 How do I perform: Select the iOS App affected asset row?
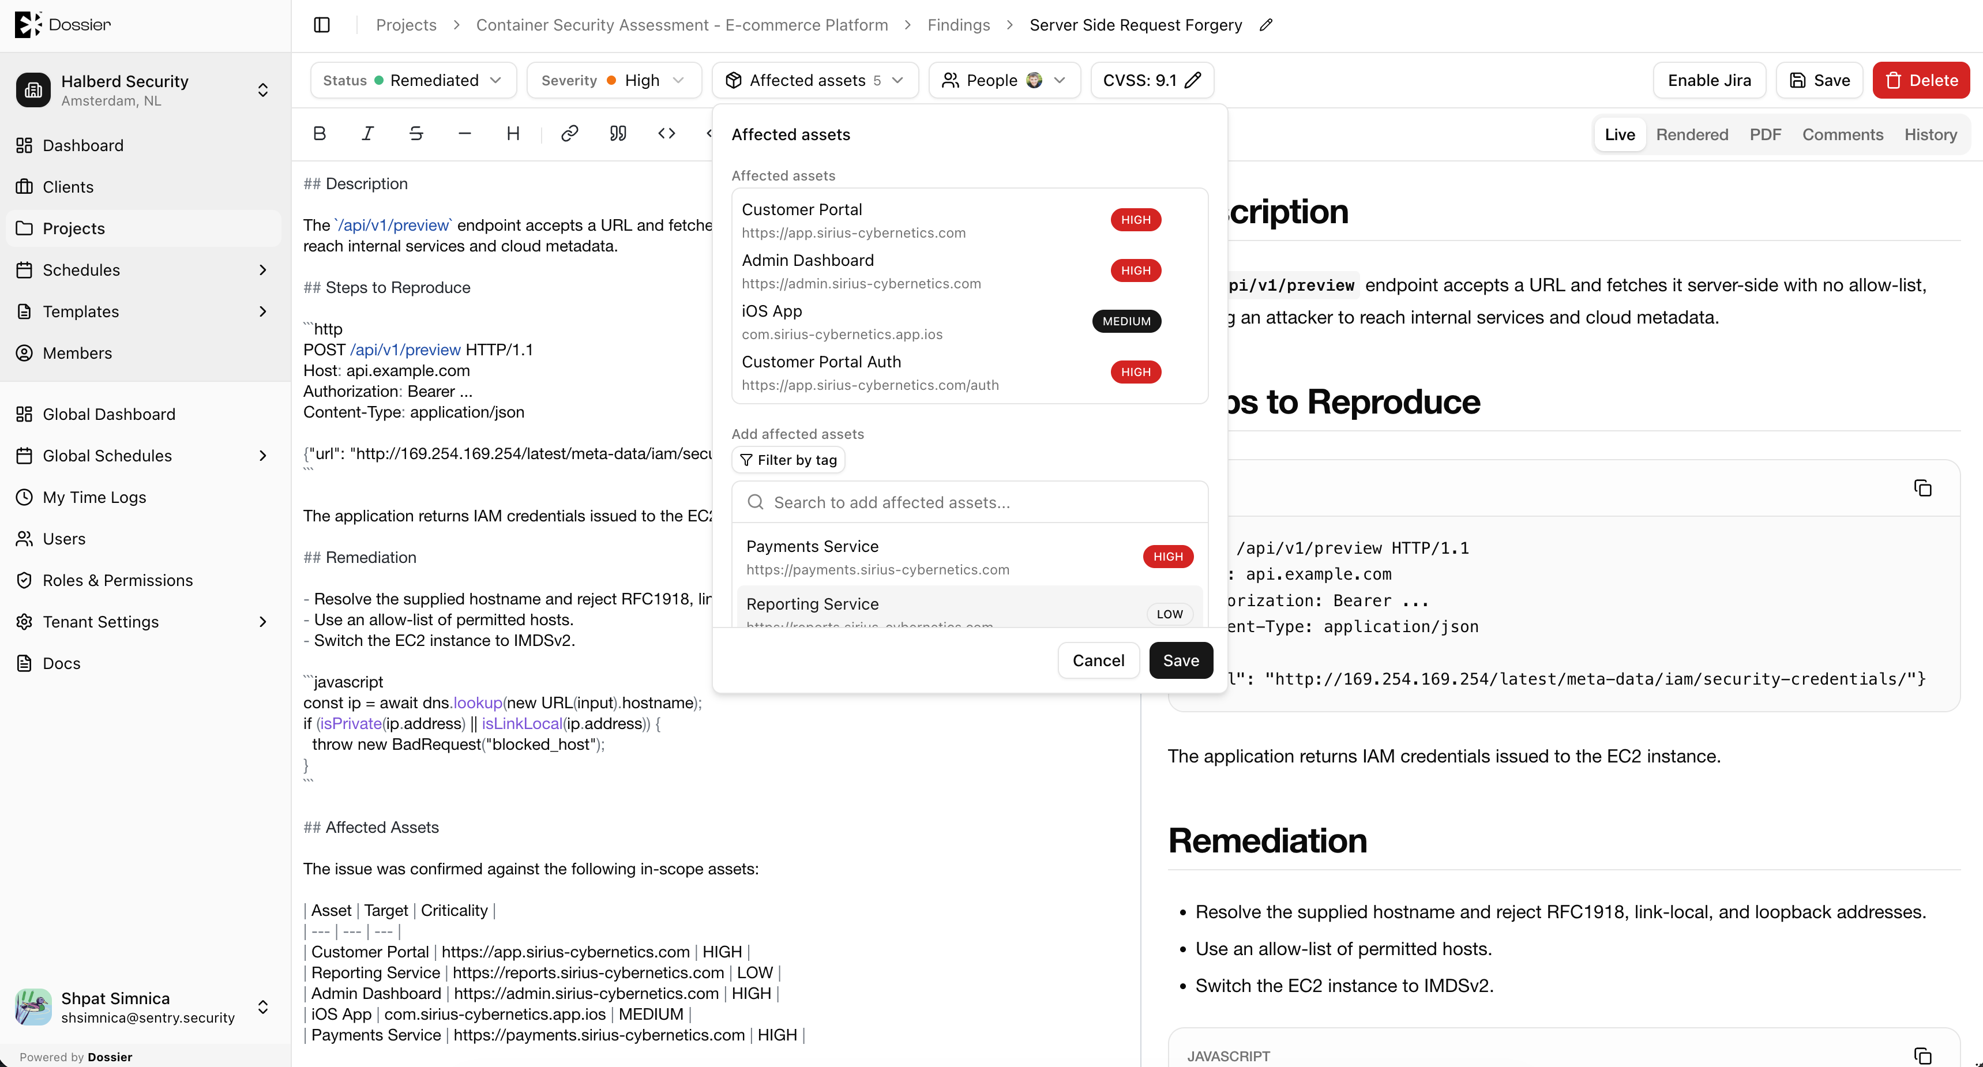tap(969, 322)
